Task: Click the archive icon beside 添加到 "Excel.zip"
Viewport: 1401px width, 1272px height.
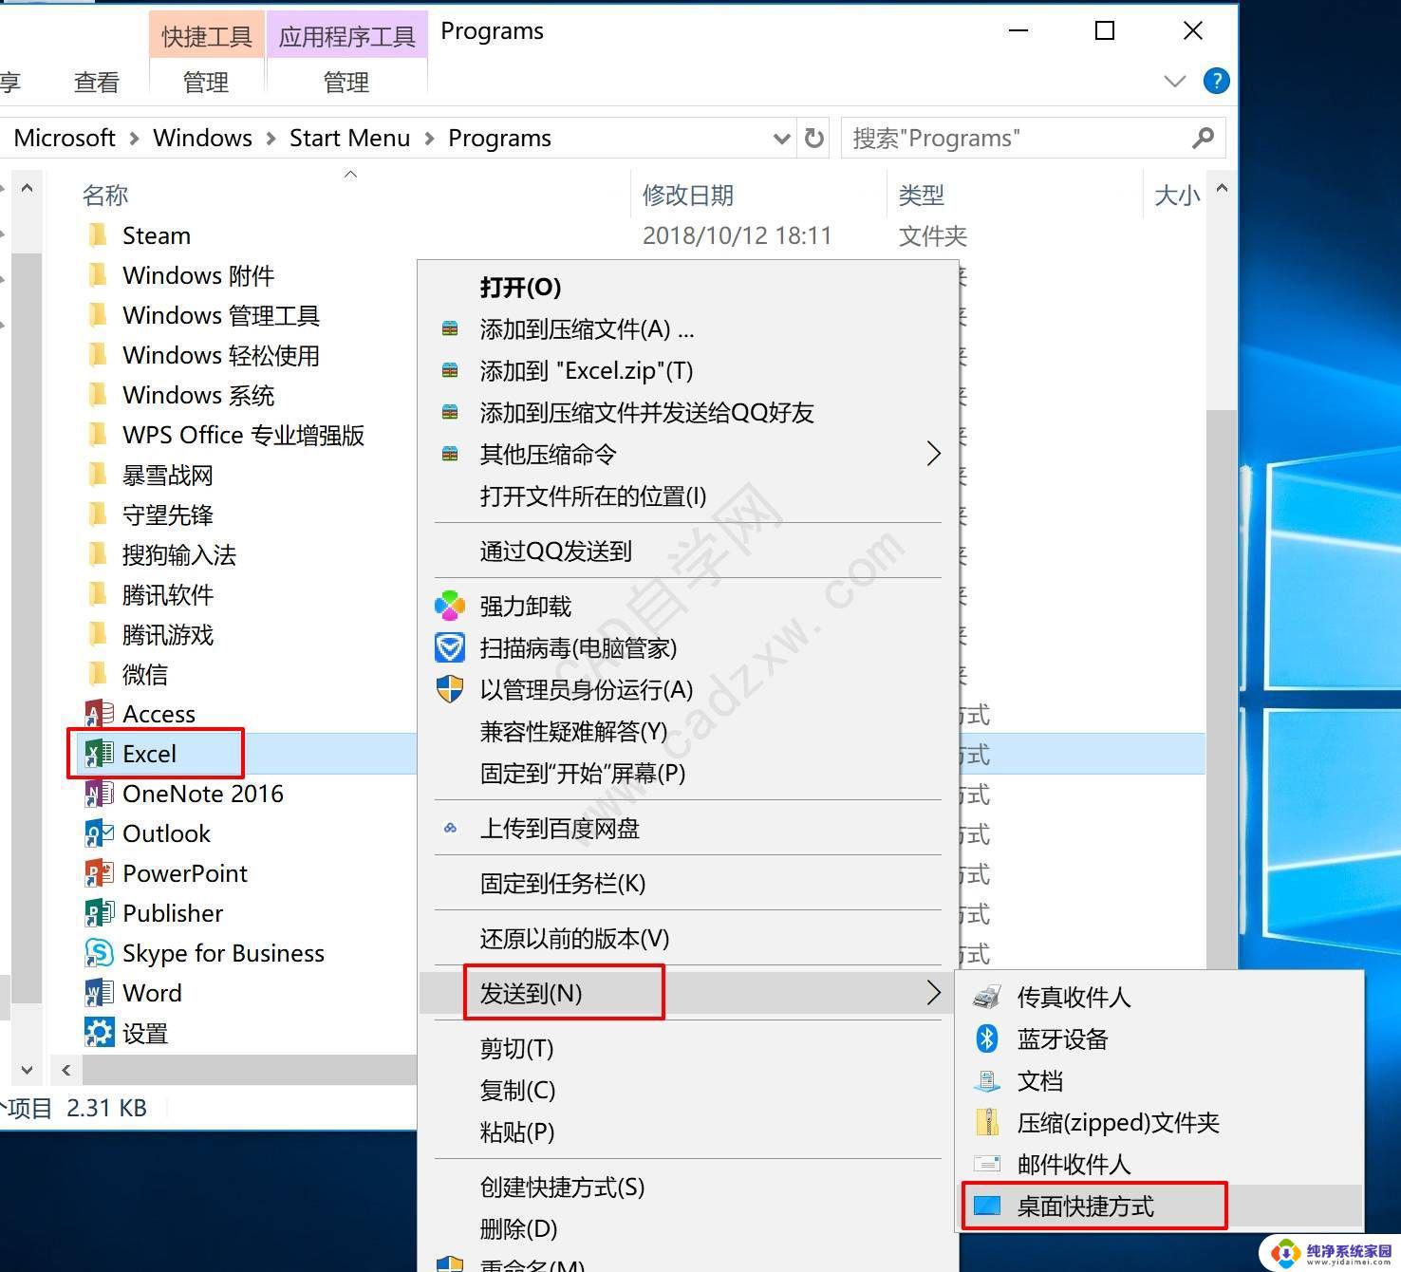Action: click(x=450, y=370)
